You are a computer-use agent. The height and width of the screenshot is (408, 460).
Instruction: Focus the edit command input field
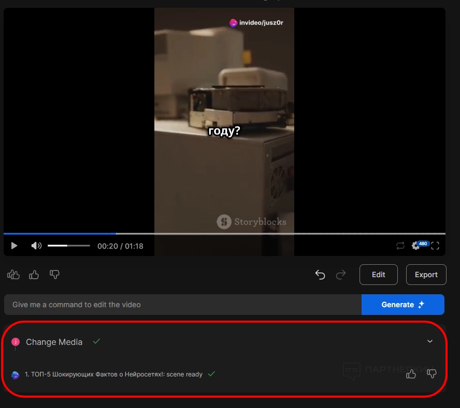183,305
